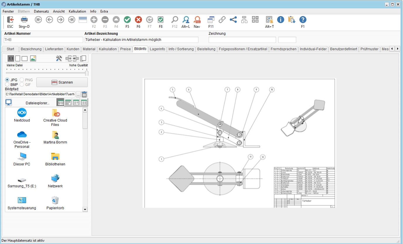Screen dimensions: 403x244
Task: Select the JPG format radio button
Action: 7,80
